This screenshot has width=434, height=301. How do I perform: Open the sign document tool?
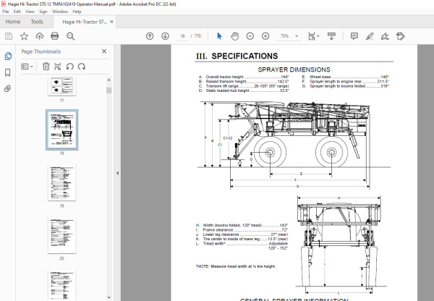(385, 36)
